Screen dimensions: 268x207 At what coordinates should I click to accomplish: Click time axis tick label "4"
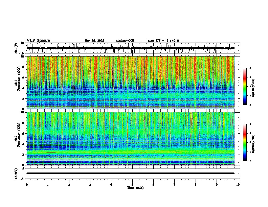tap(111, 185)
